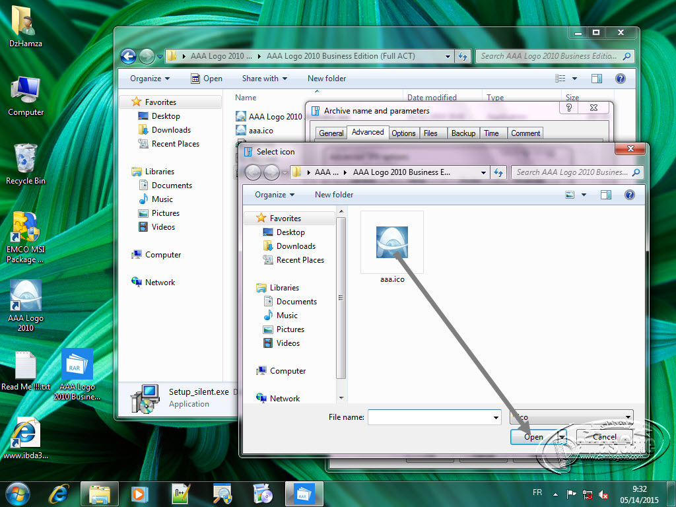Click the volume icon in the system tray
The height and width of the screenshot is (507, 676).
point(603,494)
